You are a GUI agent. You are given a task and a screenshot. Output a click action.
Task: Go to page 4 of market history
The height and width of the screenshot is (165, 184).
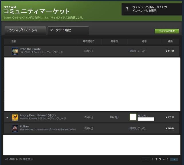point(164,159)
